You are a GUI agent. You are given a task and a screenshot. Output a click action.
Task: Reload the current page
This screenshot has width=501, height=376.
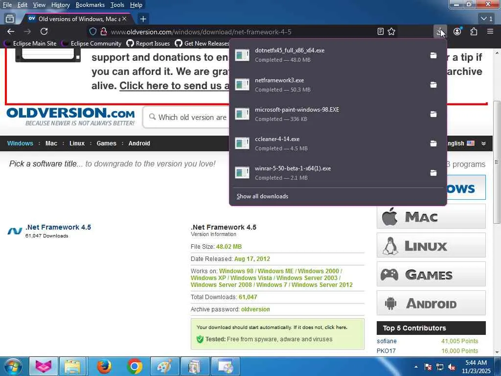pos(44,31)
